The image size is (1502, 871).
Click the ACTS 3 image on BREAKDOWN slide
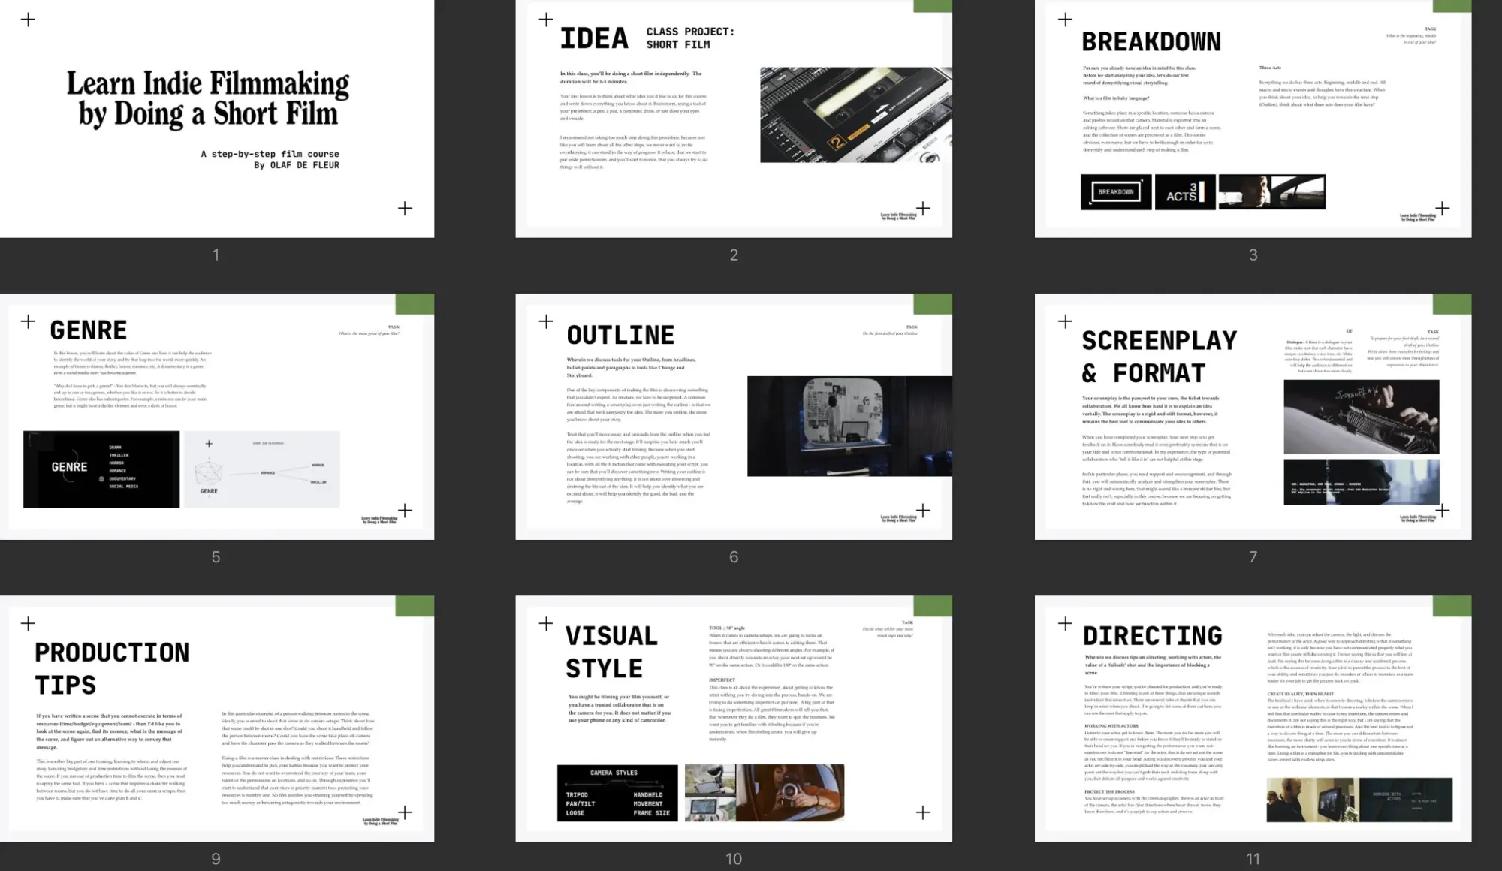[x=1184, y=192]
